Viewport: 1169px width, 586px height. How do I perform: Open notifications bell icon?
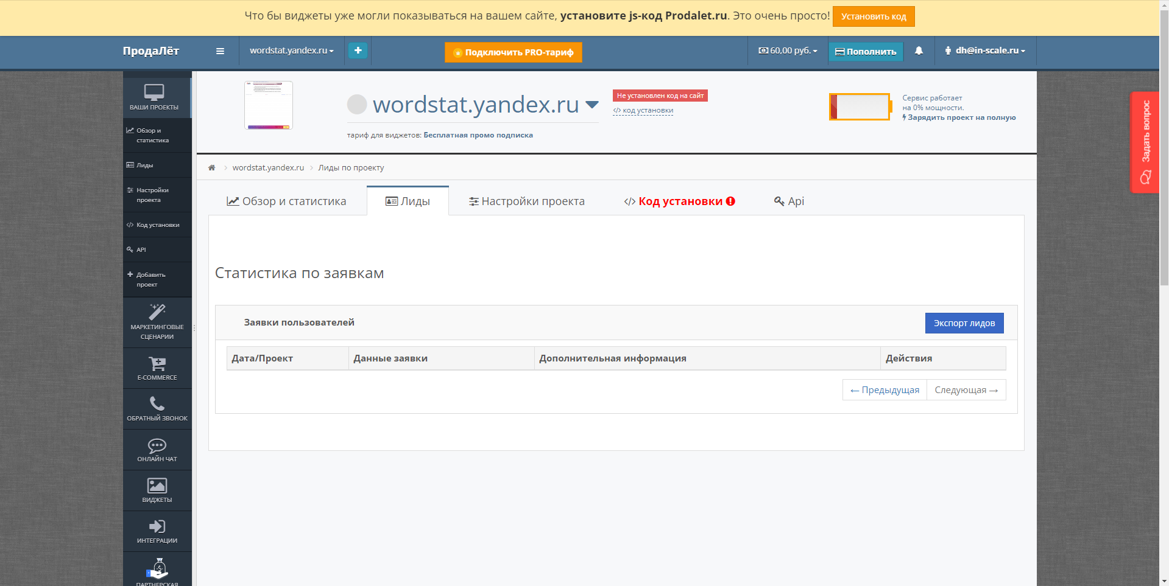tap(919, 51)
